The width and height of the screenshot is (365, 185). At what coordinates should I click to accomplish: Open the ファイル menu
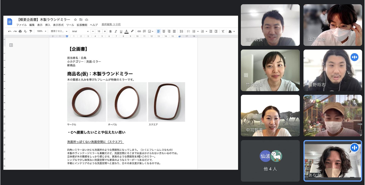tap(21, 25)
